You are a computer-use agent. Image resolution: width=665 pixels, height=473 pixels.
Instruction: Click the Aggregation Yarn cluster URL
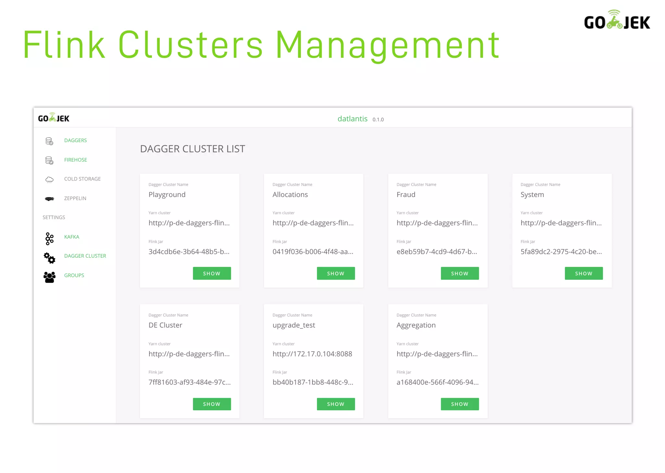click(437, 354)
